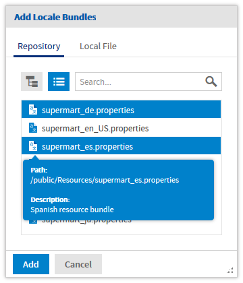Viewport: 243px width, 283px height.
Task: Click the dialog resize grip
Action: tap(230, 270)
